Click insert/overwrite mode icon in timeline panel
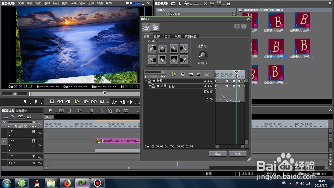This screenshot has width=334, height=188. (5, 117)
